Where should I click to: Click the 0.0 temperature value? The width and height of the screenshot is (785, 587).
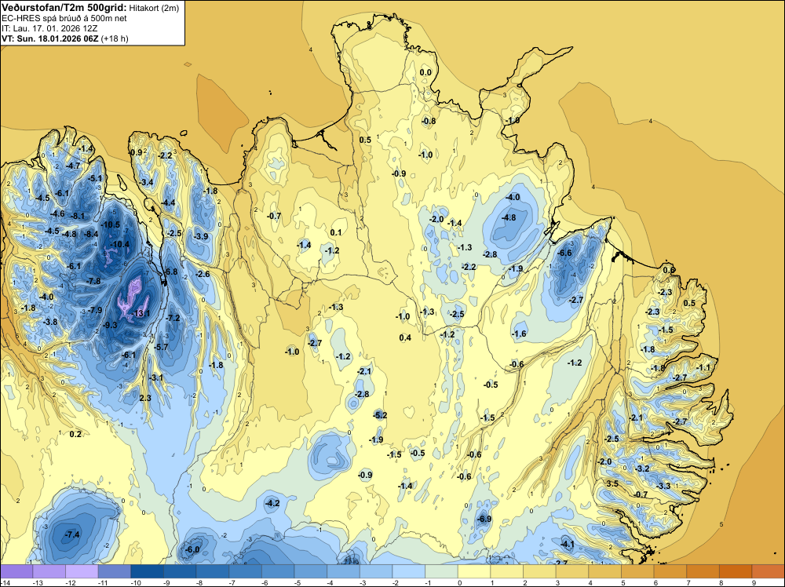point(425,72)
